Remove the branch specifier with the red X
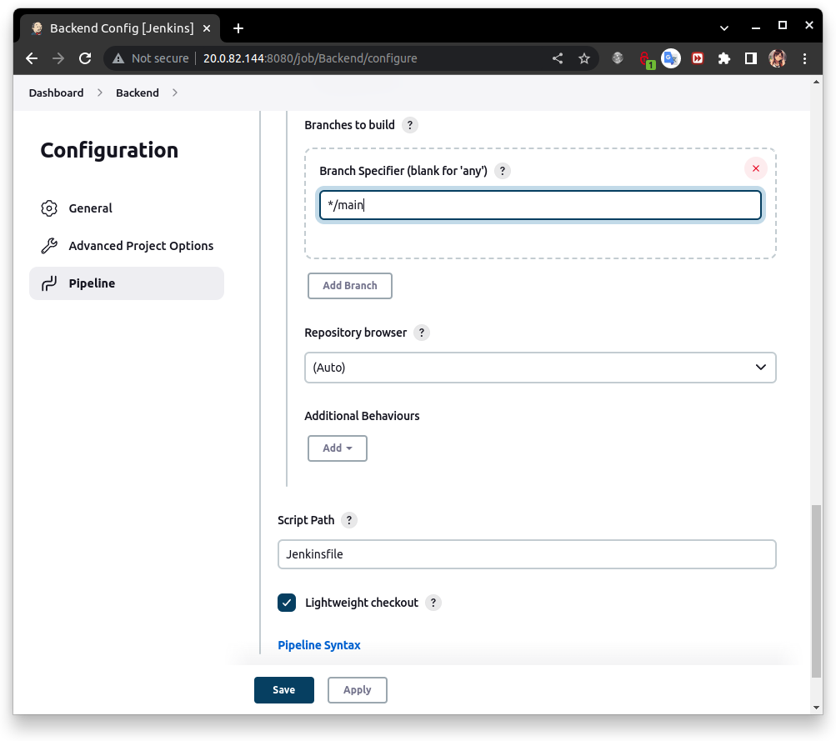Screen dimensions: 836x741 click(755, 168)
